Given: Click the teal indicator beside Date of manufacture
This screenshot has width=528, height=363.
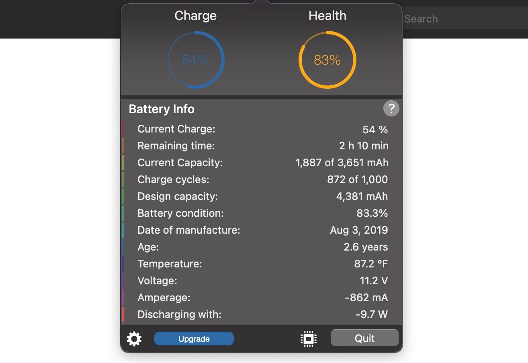Looking at the screenshot, I should click(x=123, y=230).
